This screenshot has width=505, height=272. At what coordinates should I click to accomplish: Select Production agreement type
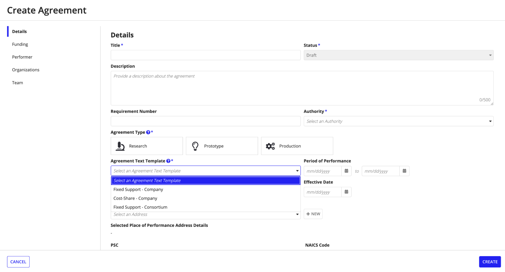pos(297,146)
